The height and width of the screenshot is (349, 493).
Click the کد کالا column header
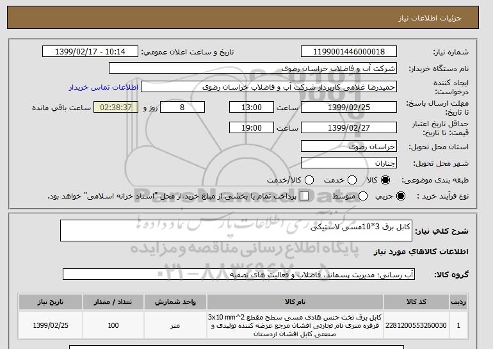(416, 302)
